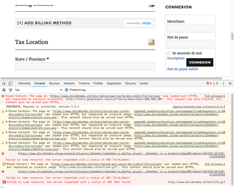Click the red error count indicator
This screenshot has width=234, height=188.
pyautogui.click(x=209, y=83)
